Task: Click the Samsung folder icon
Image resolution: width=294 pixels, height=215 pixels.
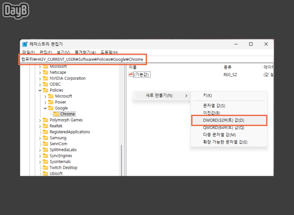Action: coord(45,138)
